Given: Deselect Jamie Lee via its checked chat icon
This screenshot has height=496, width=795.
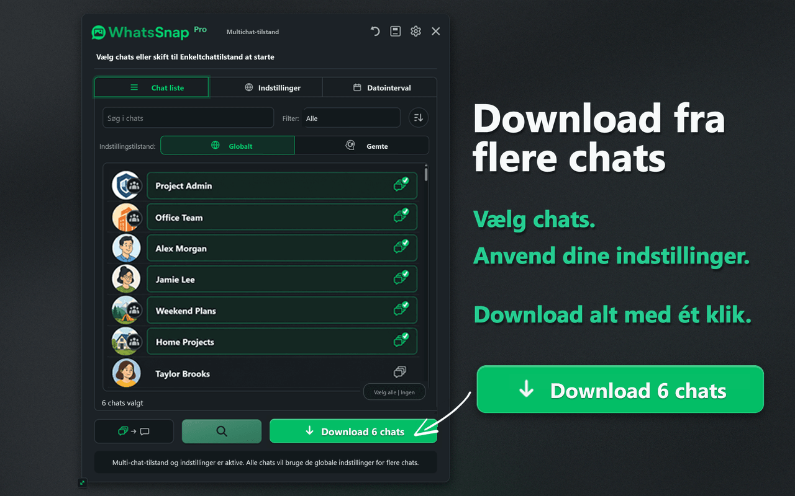Looking at the screenshot, I should click(401, 277).
